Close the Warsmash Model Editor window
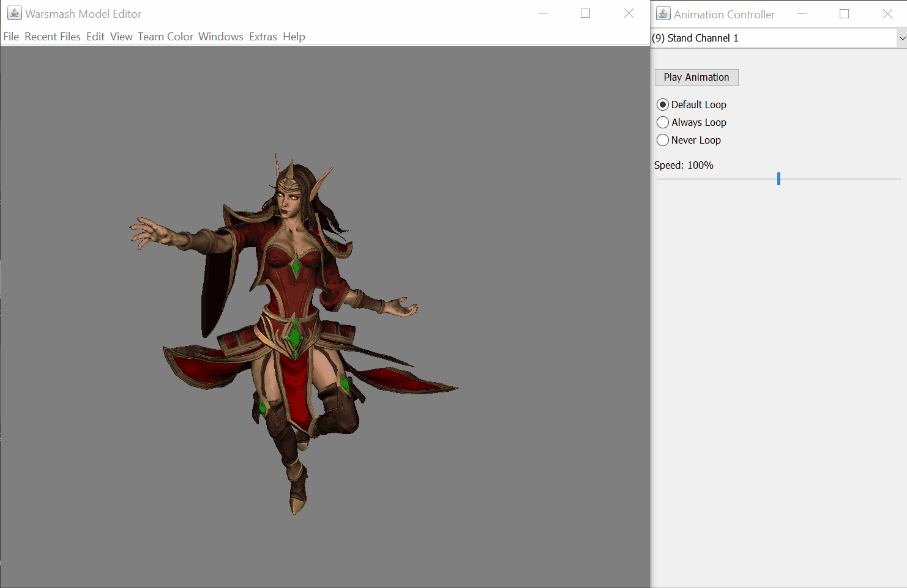Viewport: 907px width, 588px height. tap(629, 13)
